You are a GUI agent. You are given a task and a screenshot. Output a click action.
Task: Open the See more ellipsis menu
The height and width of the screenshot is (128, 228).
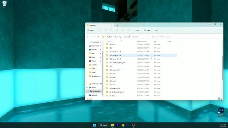coord(156,30)
